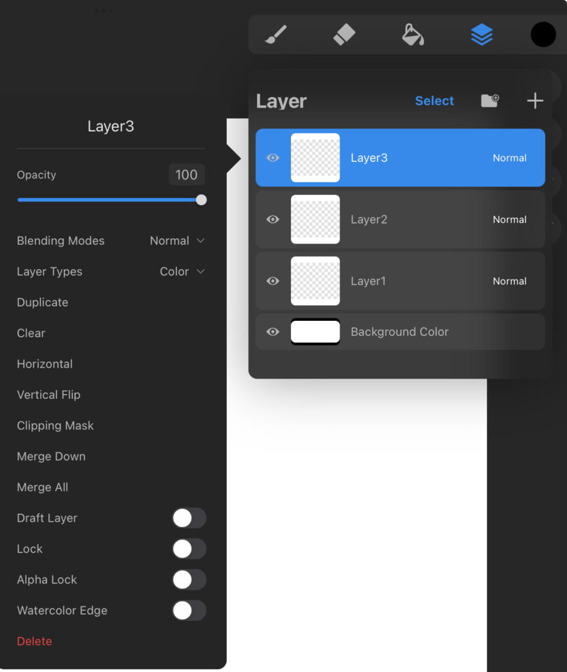This screenshot has height=672, width=567.
Task: Expand the Layer Types dropdown
Action: pyautogui.click(x=182, y=271)
